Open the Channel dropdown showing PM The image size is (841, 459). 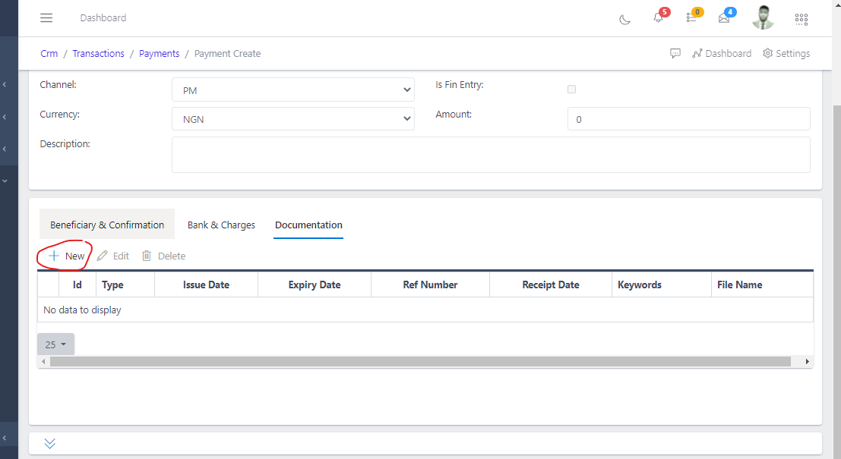tap(292, 89)
